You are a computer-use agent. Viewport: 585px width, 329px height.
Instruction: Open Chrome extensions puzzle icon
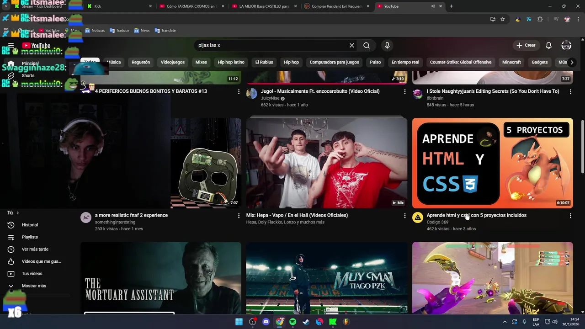540,19
